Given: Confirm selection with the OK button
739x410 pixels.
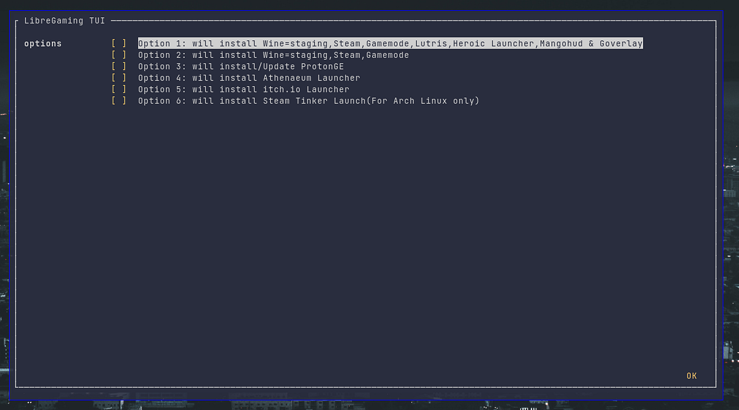Looking at the screenshot, I should tap(692, 376).
